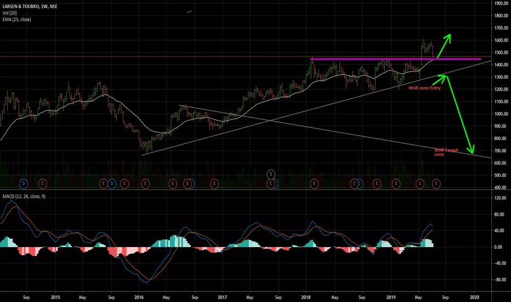Click the 0.00 MACD axis label
Image resolution: width=511 pixels, height=302 pixels.
point(498,247)
